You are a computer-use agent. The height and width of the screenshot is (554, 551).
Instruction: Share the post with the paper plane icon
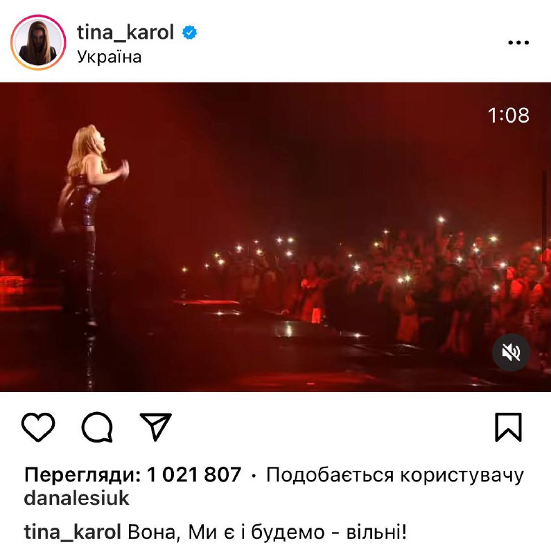(156, 427)
